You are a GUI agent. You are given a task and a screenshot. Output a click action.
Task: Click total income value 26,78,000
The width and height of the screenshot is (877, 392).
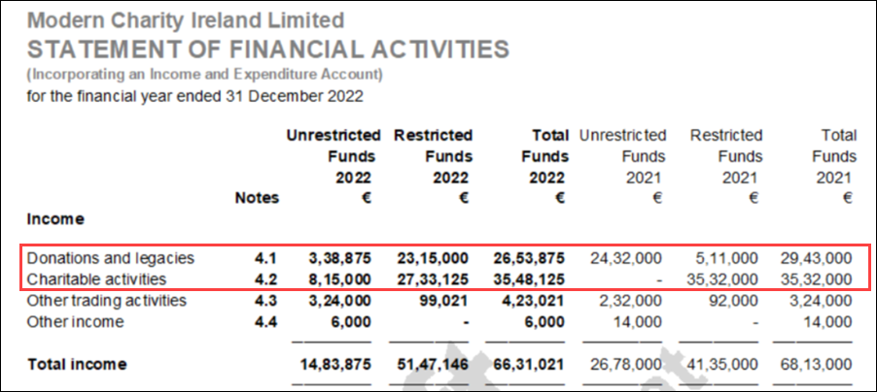tap(626, 365)
